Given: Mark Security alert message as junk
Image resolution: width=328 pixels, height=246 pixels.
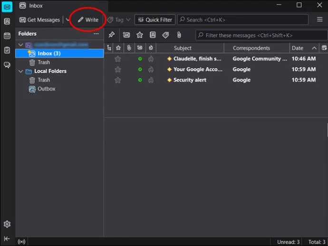Looking at the screenshot, I should point(151,80).
